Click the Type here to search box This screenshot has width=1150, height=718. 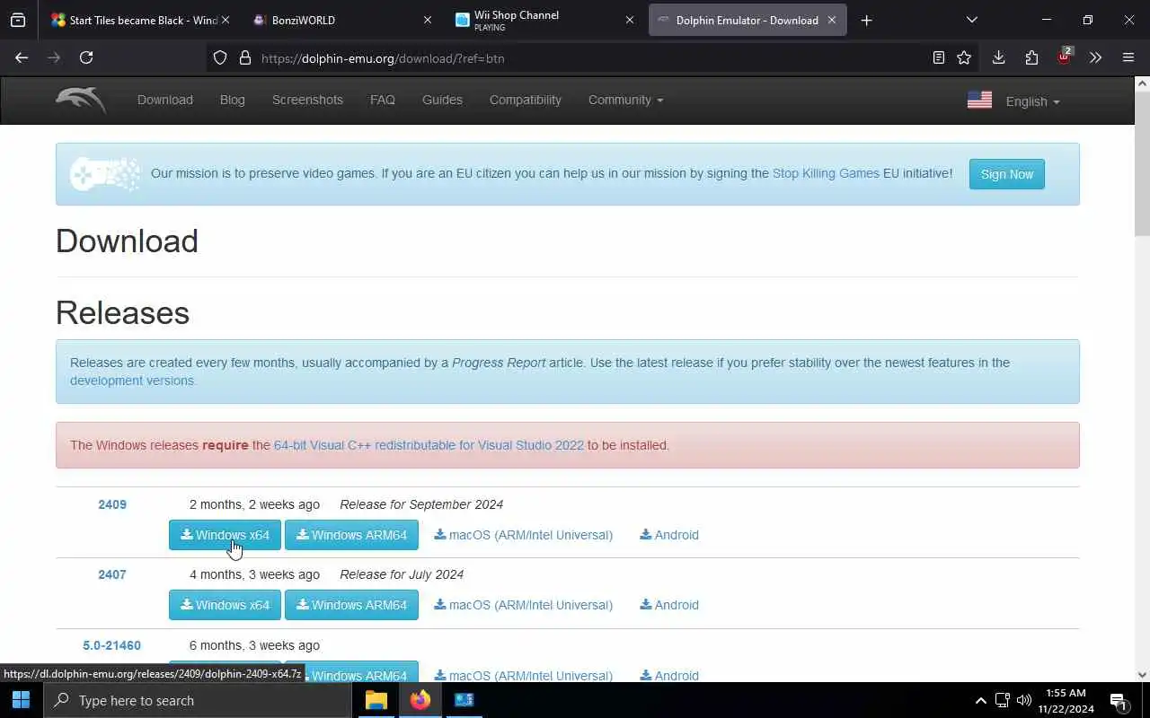point(198,700)
